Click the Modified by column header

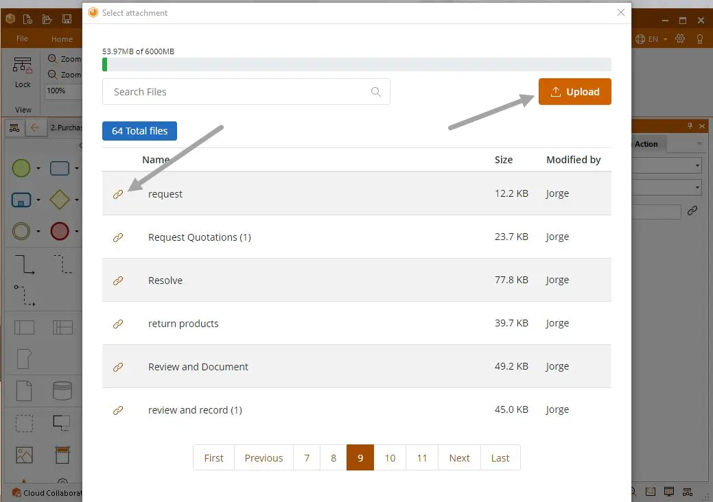point(573,160)
